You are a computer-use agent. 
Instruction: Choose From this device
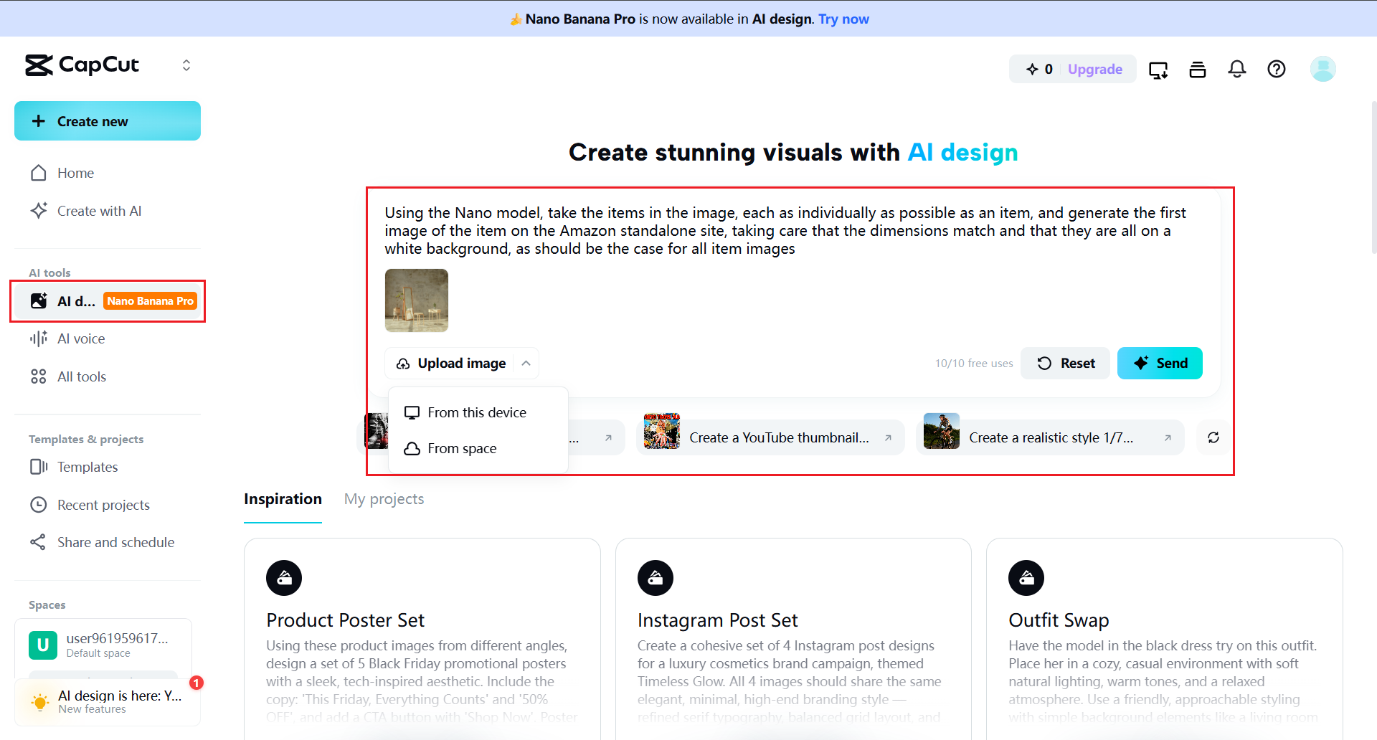coord(478,412)
